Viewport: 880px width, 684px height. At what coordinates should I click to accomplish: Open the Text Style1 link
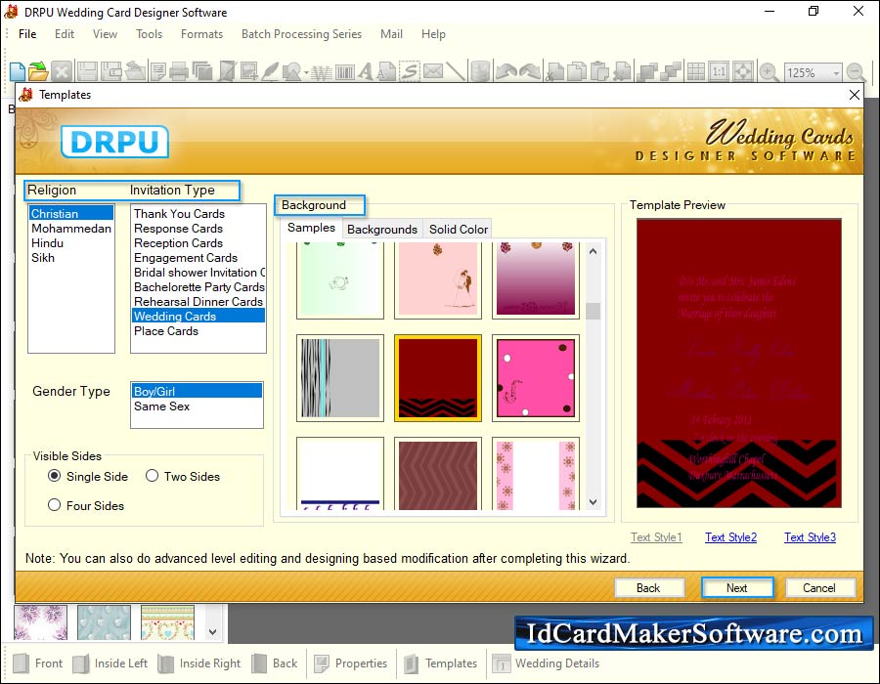[656, 537]
